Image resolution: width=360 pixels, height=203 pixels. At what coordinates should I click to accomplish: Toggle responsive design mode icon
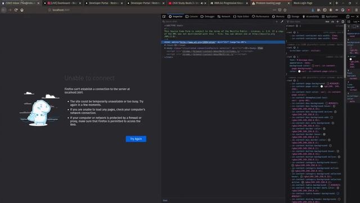348,16
